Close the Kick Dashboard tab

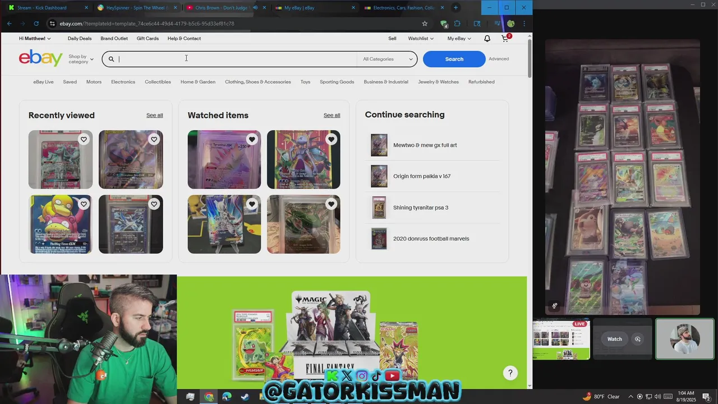(86, 8)
